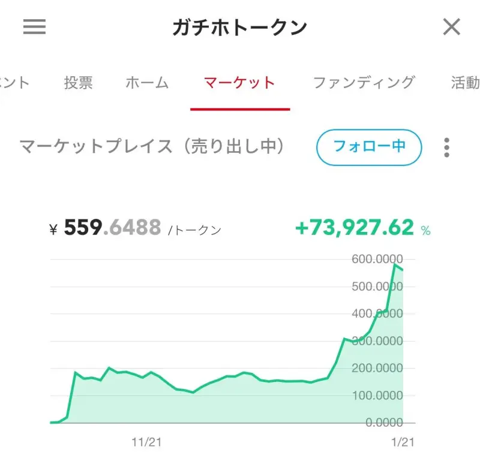Open the ファンディング tab
The image size is (480, 461).
click(364, 83)
